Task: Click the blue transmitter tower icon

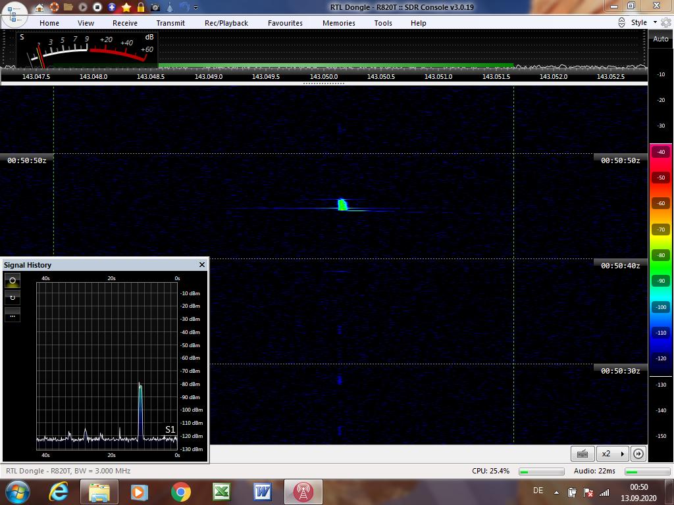Action: coord(170,7)
